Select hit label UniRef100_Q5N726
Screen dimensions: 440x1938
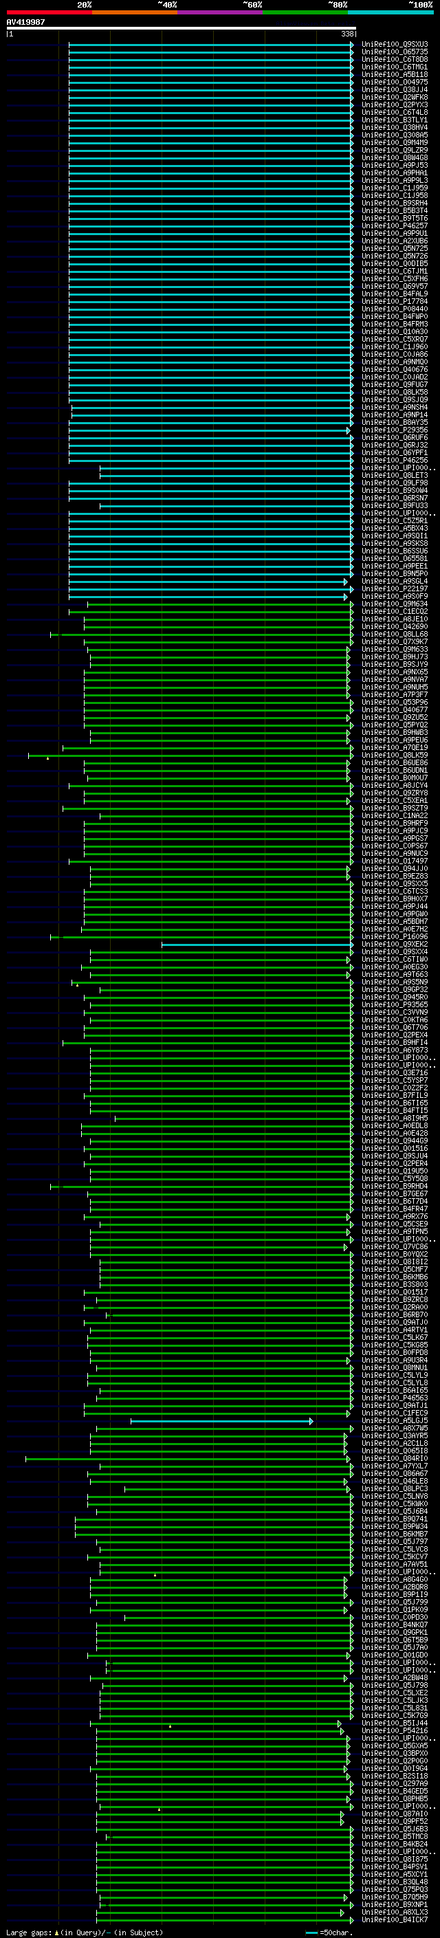(x=395, y=256)
